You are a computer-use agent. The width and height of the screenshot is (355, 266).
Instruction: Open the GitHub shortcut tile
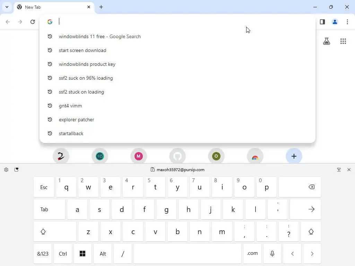[177, 156]
